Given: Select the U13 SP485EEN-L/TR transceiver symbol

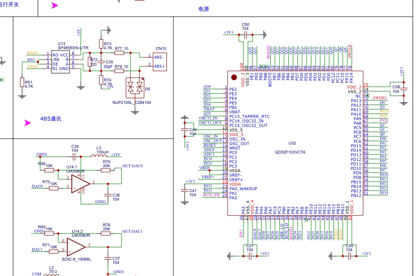Looking at the screenshot, I should pos(61,62).
